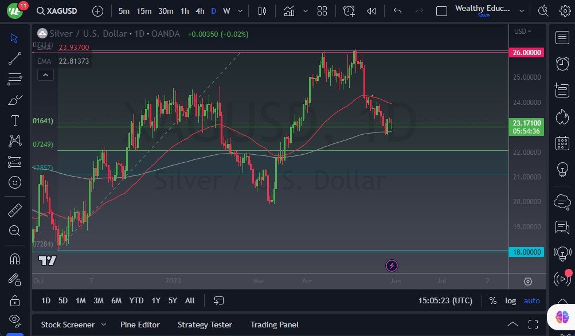Click the add symbol compare plus icon
Image resolution: width=575 pixels, height=336 pixels.
point(98,11)
